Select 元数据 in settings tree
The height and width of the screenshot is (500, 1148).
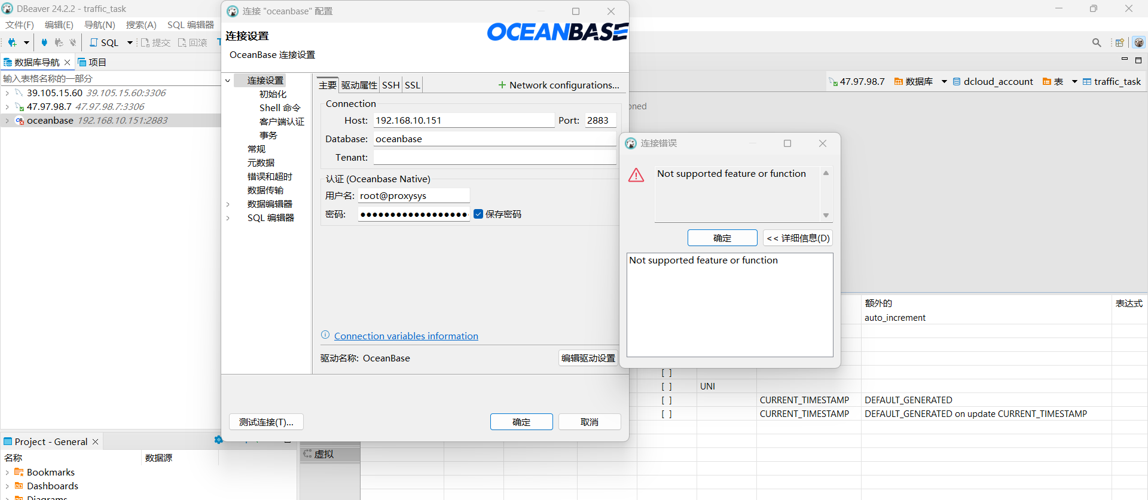261,163
